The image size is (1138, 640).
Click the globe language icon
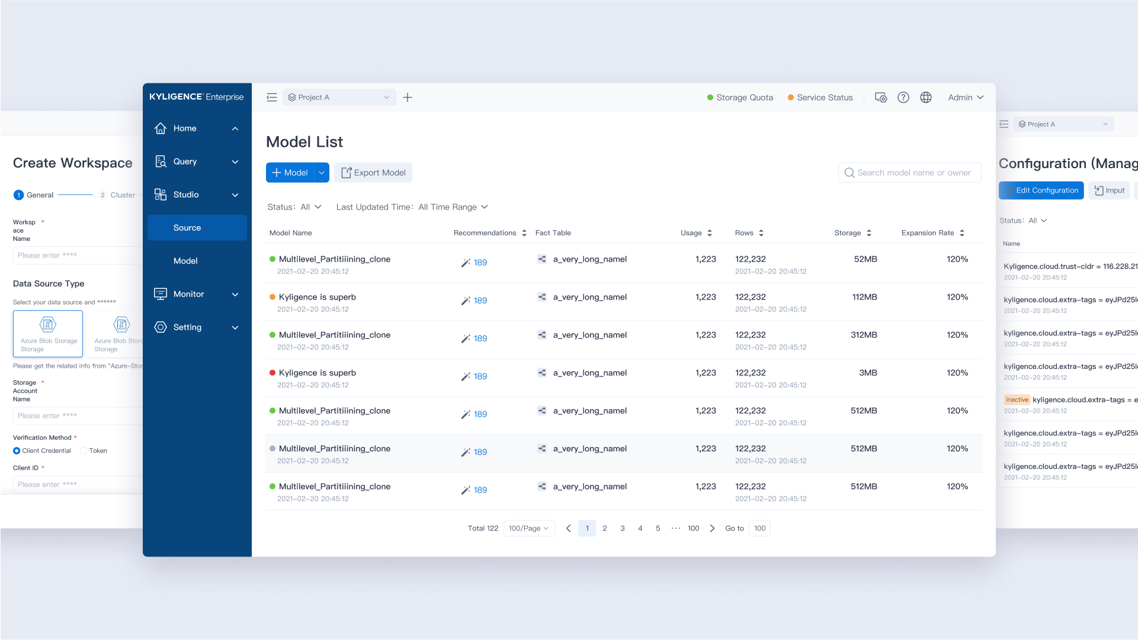[x=926, y=98]
